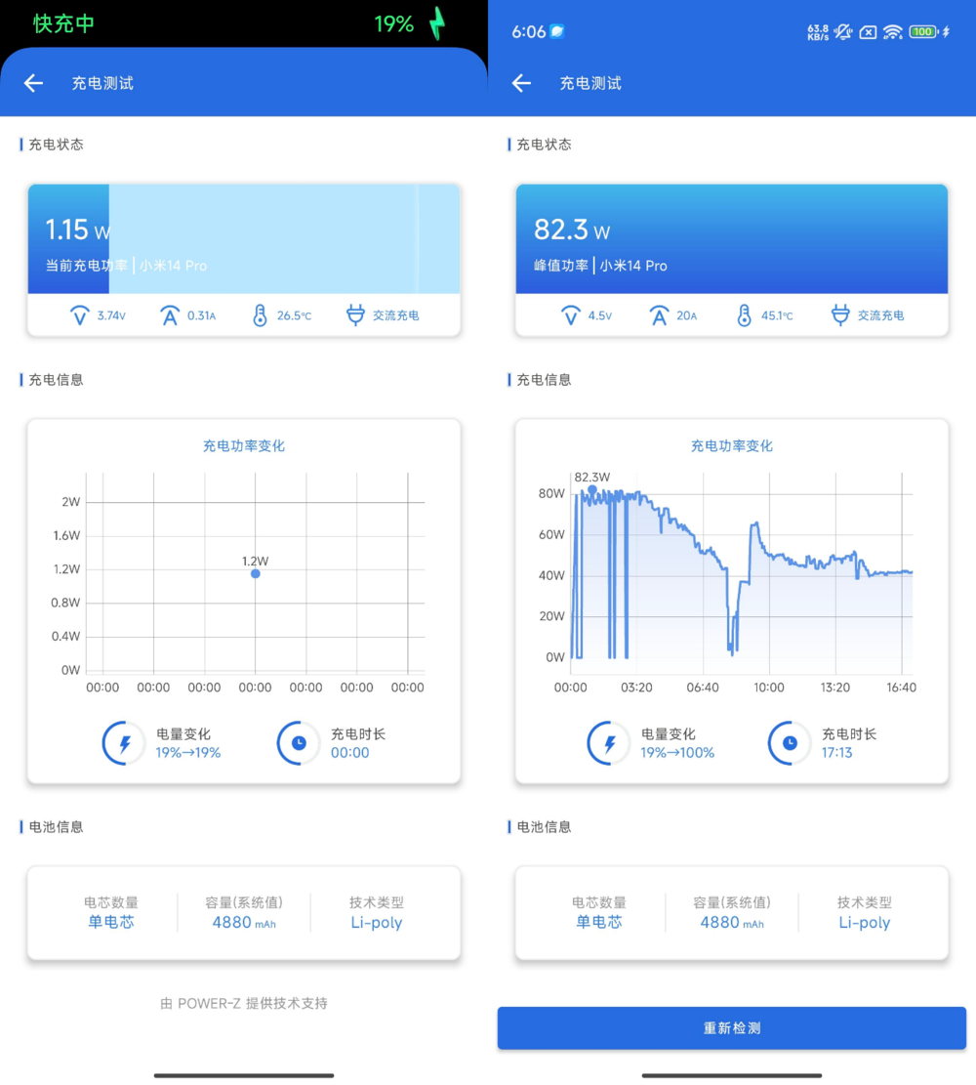
Task: Tap the lightning icon next to 19%→100%
Action: 610,743
